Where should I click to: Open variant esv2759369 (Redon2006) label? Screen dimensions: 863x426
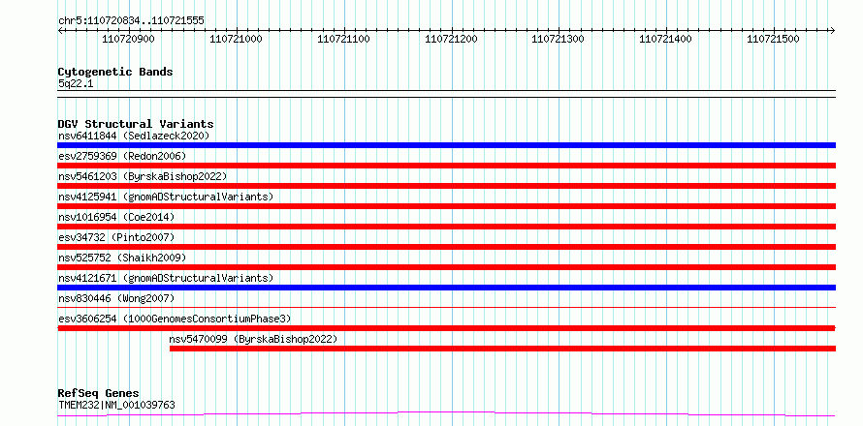coord(122,156)
